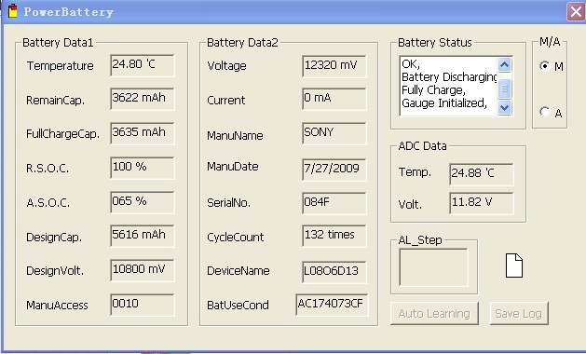Image resolution: width=586 pixels, height=354 pixels.
Task: Click the 'CycleCount' label
Action: pyautogui.click(x=236, y=237)
